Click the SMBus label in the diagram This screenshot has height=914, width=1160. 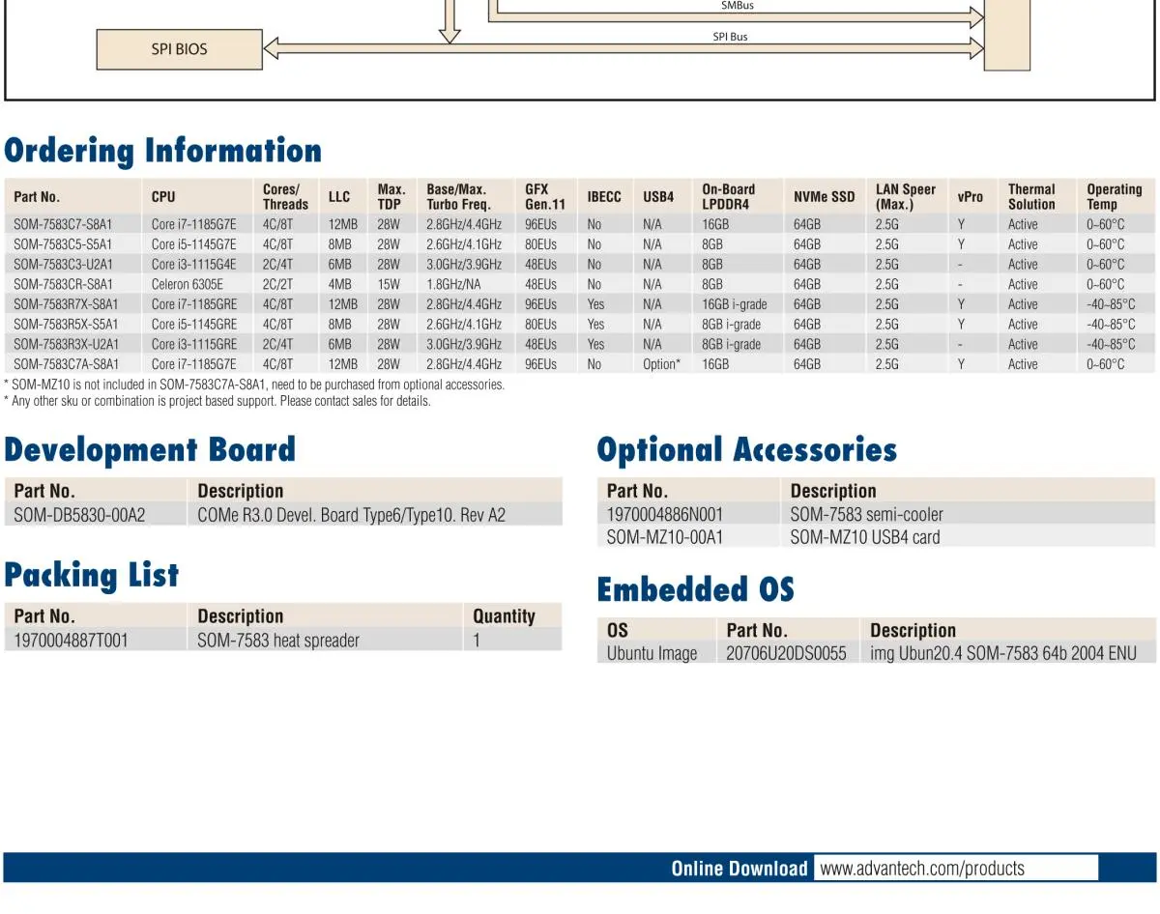[738, 6]
